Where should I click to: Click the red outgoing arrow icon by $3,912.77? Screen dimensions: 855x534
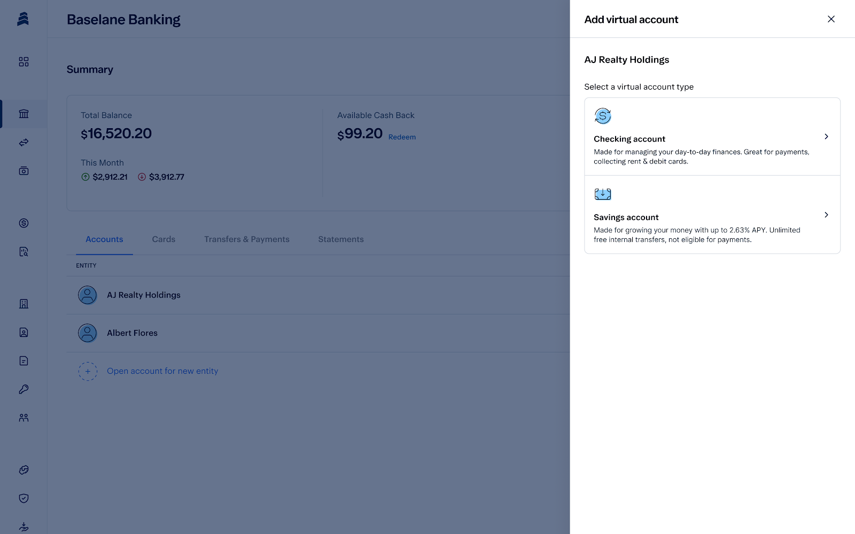[x=142, y=177]
